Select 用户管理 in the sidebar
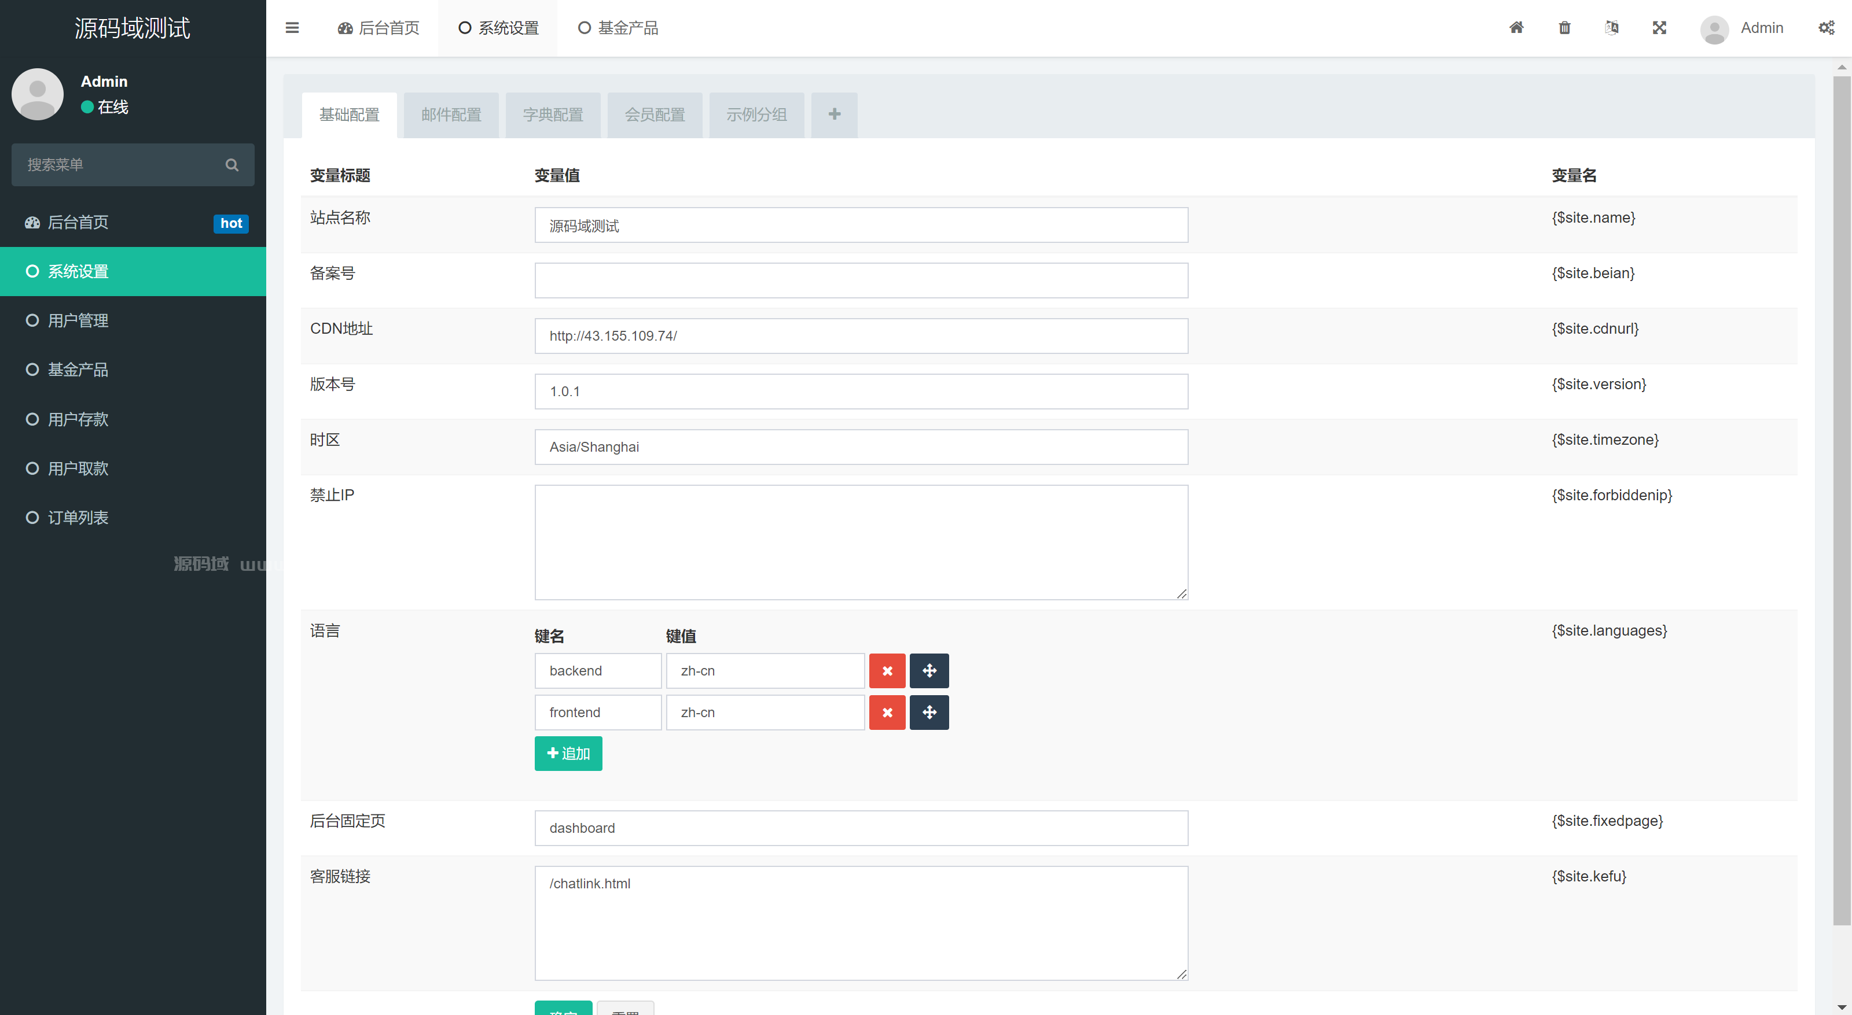This screenshot has width=1852, height=1015. 78,320
